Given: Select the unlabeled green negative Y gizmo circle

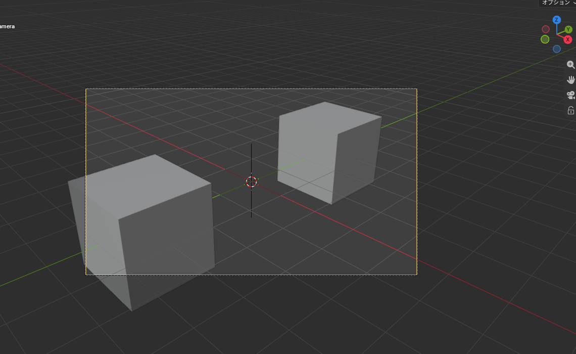Looking at the screenshot, I should coord(545,39).
